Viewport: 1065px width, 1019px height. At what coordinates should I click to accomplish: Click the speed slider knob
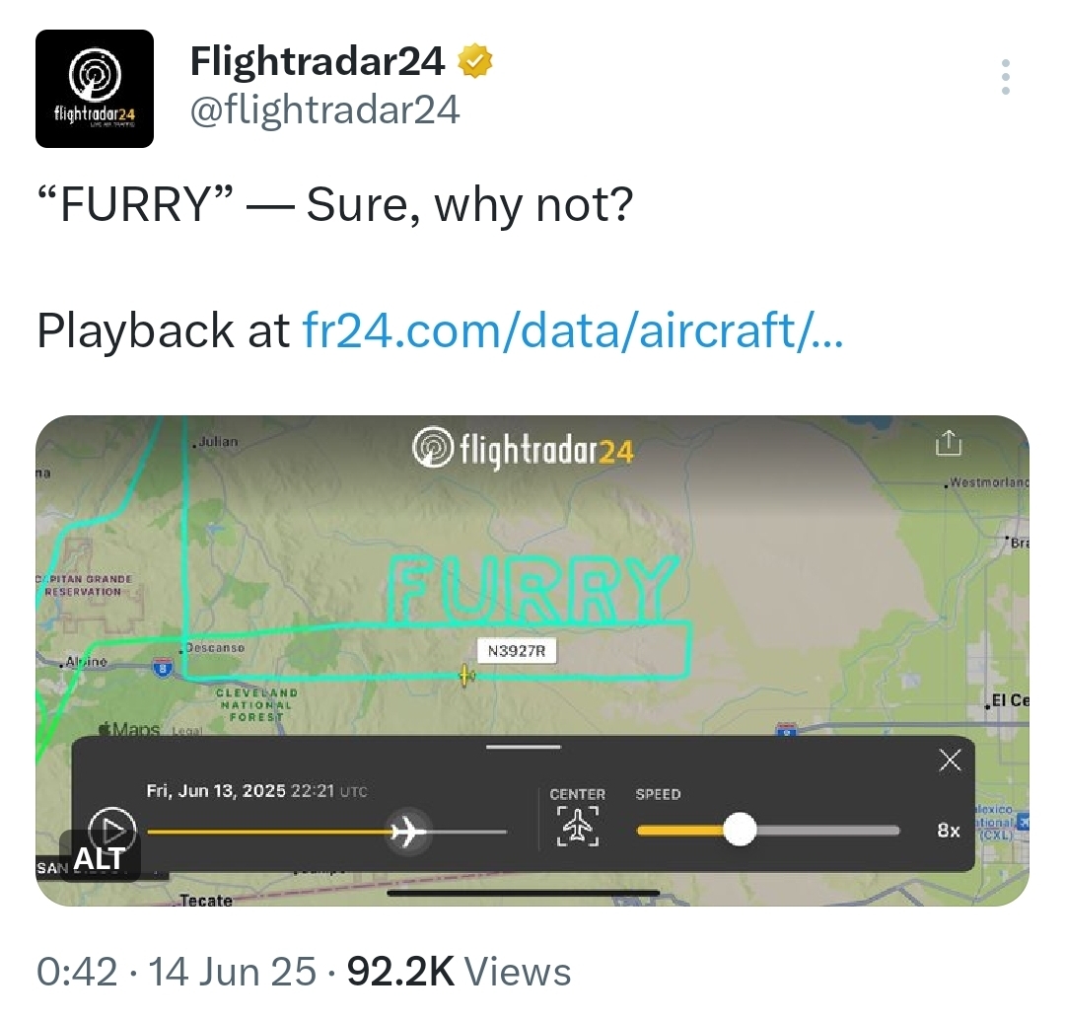point(740,830)
